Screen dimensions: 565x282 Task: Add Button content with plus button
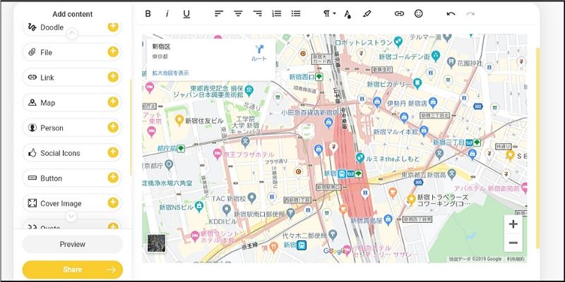pos(113,178)
